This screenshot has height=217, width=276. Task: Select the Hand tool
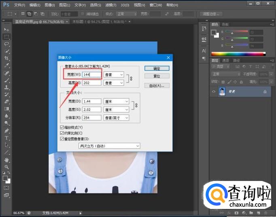click(x=6, y=160)
